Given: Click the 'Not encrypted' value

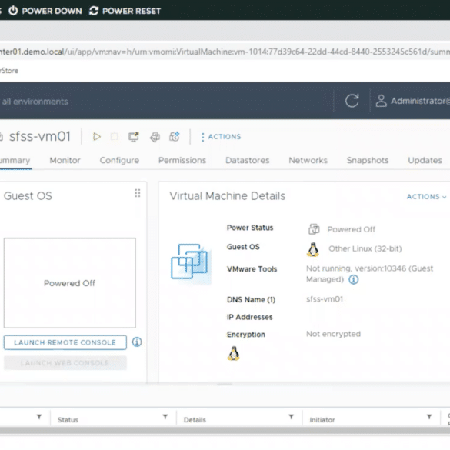Looking at the screenshot, I should coord(333,334).
